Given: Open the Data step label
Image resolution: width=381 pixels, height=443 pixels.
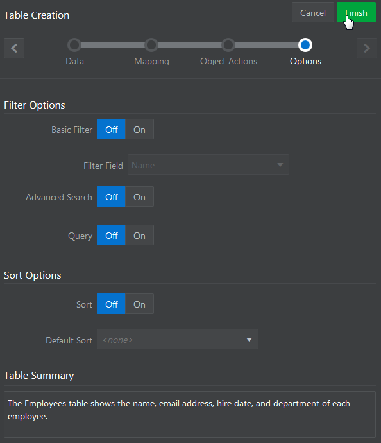Looking at the screenshot, I should (x=74, y=61).
